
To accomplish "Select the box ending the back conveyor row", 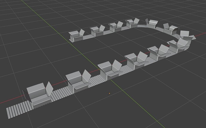I will tap(76, 35).
